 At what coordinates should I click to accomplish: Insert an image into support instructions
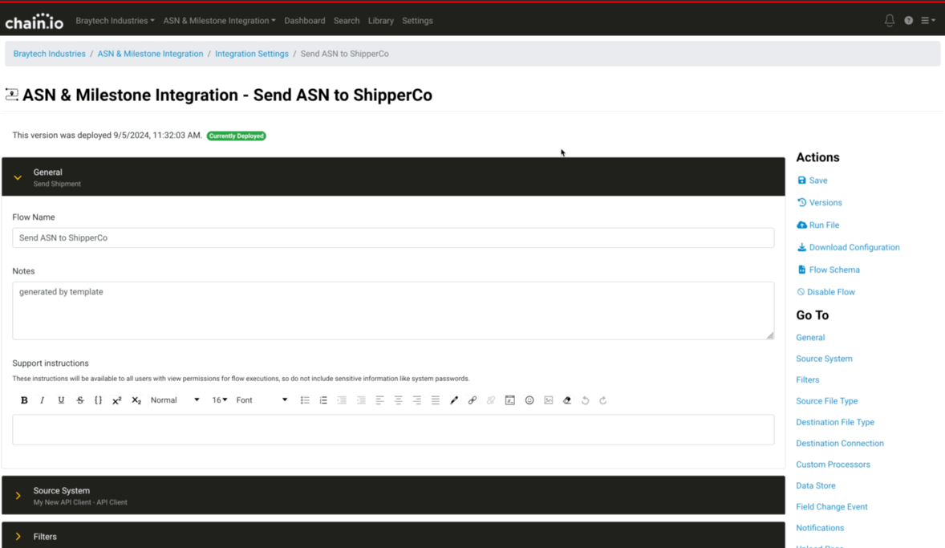[549, 400]
